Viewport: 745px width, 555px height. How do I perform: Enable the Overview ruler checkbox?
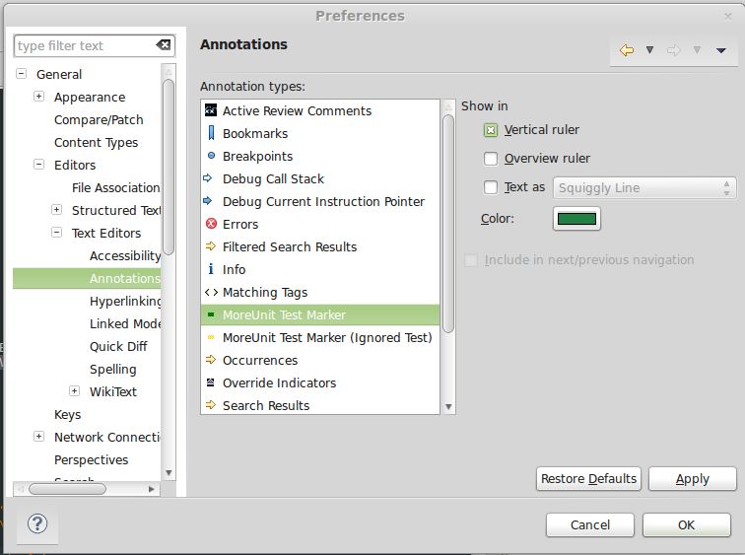491,159
